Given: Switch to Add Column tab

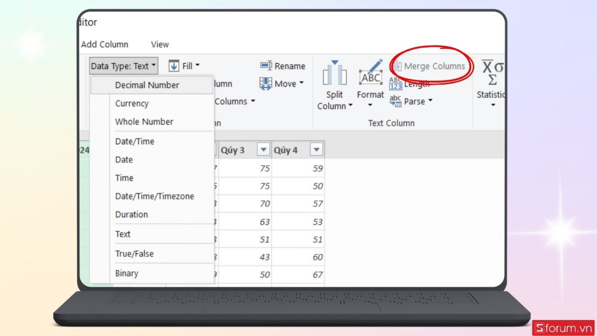Looking at the screenshot, I should (104, 44).
